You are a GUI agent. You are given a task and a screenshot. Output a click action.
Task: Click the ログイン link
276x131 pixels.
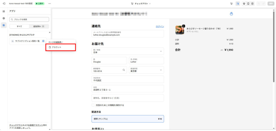[x=160, y=26]
